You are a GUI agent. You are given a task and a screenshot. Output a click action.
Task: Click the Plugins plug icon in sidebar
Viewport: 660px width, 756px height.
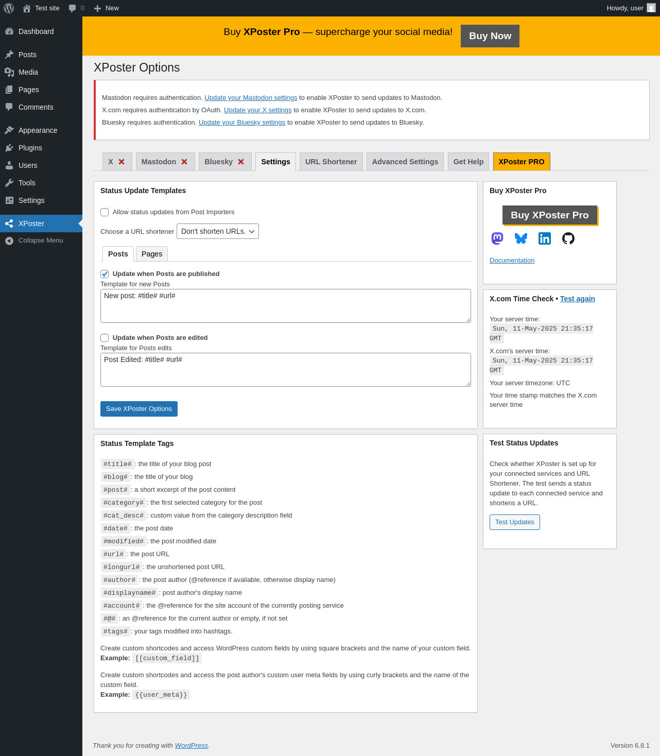[x=9, y=148]
